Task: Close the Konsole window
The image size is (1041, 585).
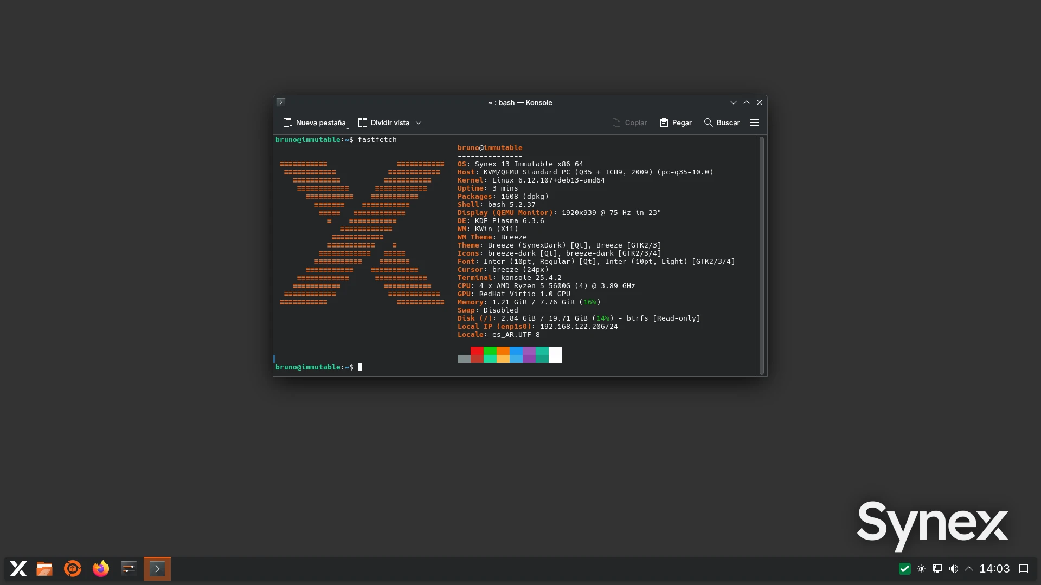Action: click(x=760, y=102)
